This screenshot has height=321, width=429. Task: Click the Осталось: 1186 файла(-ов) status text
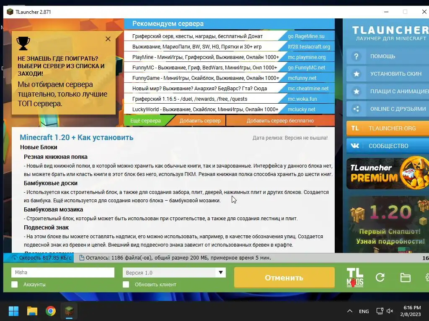(x=178, y=257)
